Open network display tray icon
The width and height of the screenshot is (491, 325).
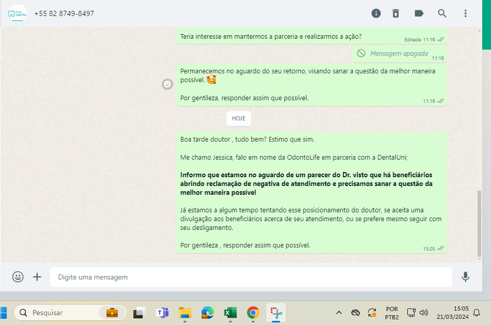[x=411, y=313]
